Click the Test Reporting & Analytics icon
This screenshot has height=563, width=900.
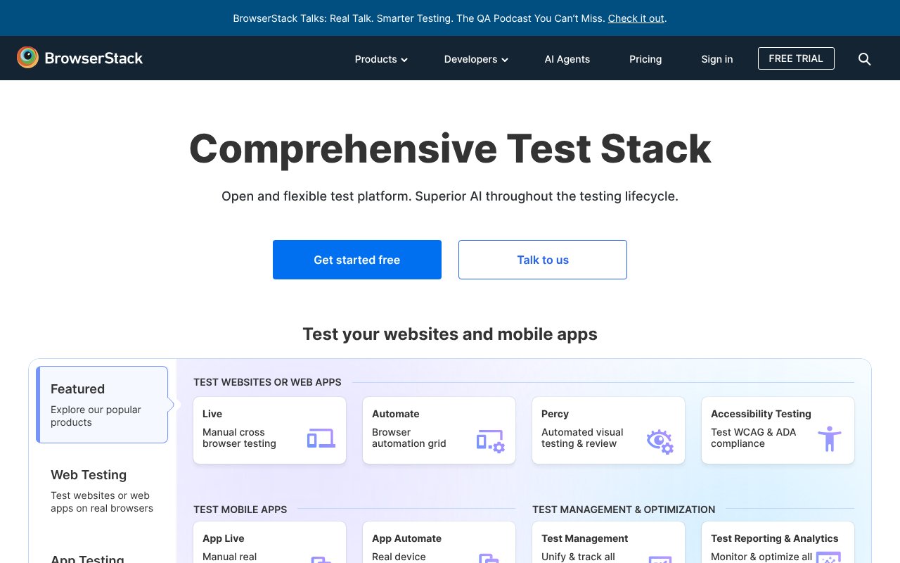click(828, 559)
